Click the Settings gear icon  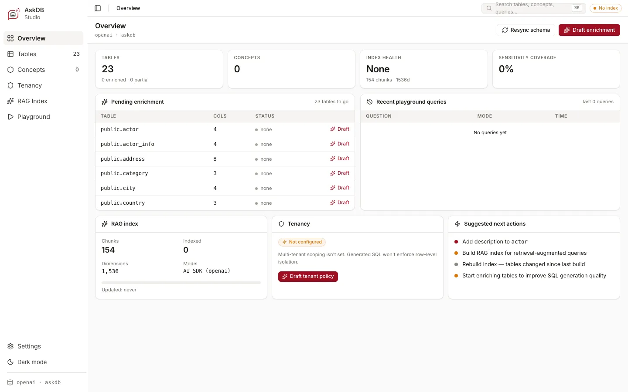point(10,346)
